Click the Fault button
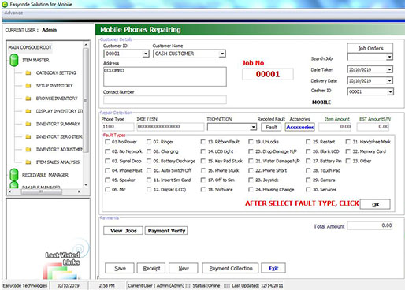The width and height of the screenshot is (405, 290). [271, 127]
